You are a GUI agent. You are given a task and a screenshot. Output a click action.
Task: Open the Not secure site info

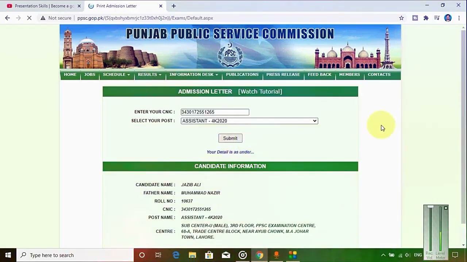click(56, 18)
